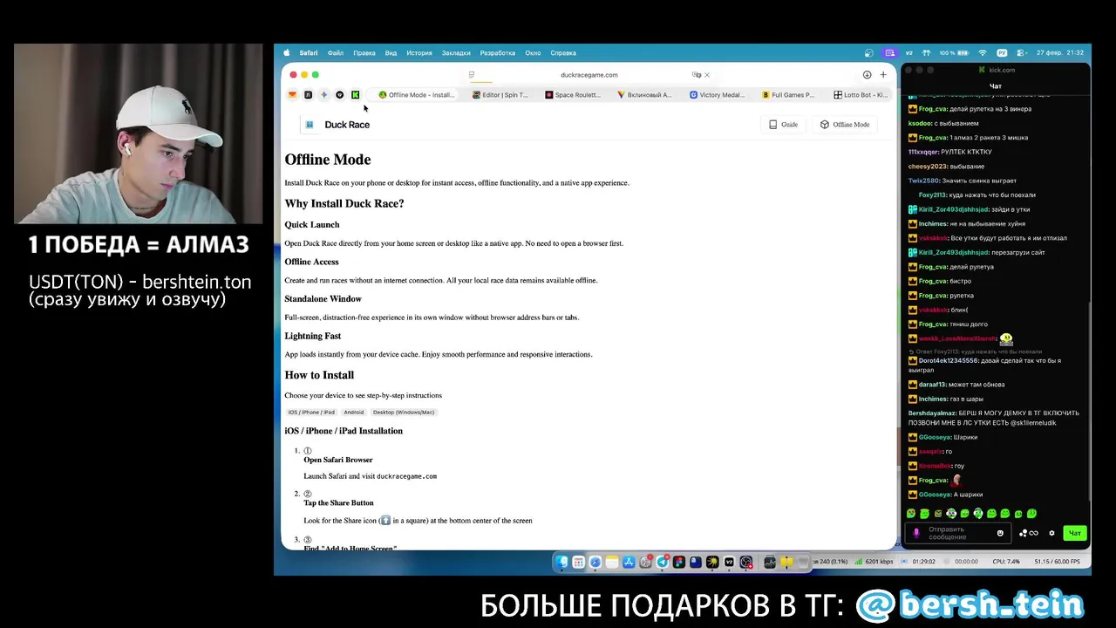1116x628 pixels.
Task: Switch to the Вклиновый tab
Action: point(644,94)
